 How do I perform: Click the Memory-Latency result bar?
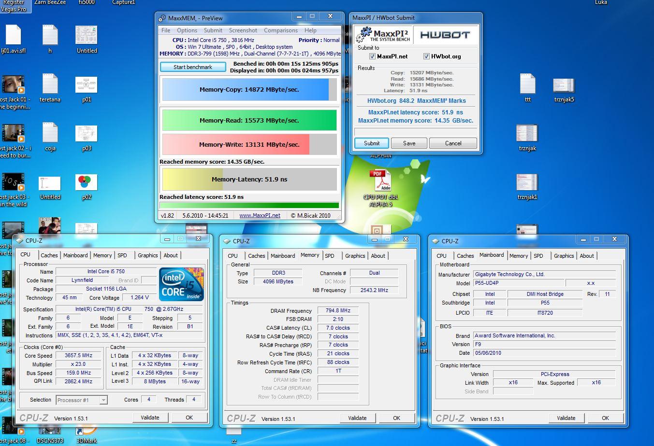click(x=249, y=179)
